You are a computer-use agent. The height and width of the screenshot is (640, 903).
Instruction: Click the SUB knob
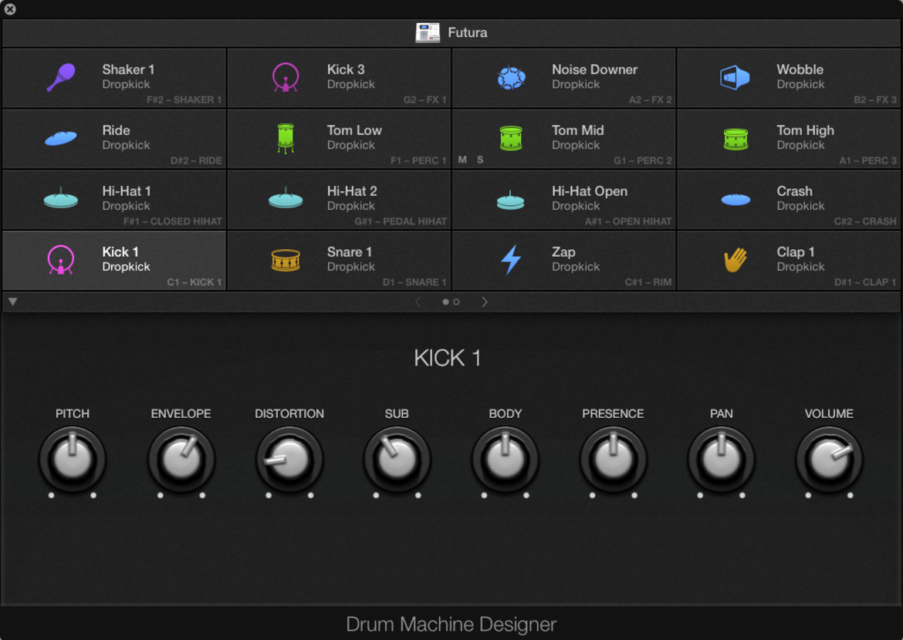[397, 460]
